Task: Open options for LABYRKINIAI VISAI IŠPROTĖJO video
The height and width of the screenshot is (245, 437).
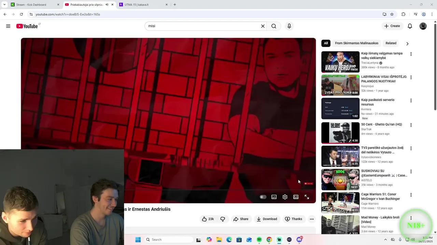Action: (411, 77)
